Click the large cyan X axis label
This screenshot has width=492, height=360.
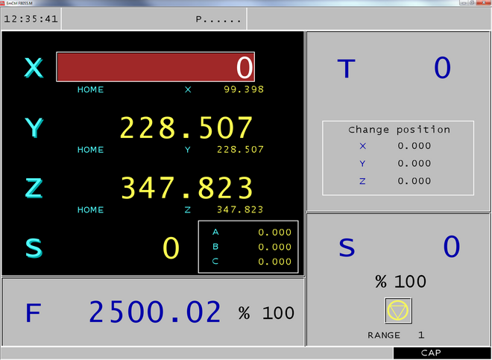click(x=34, y=68)
